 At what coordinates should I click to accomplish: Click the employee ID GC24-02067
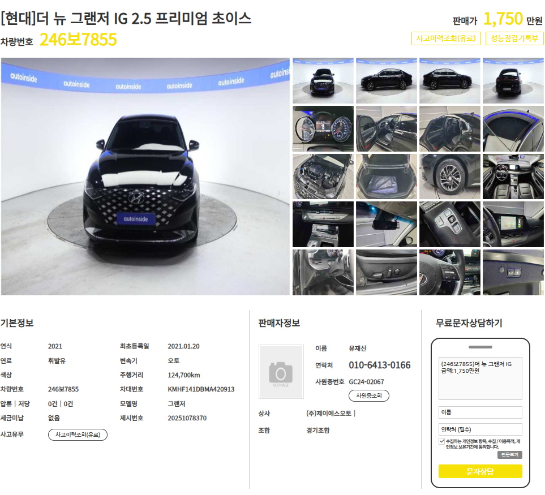point(366,382)
